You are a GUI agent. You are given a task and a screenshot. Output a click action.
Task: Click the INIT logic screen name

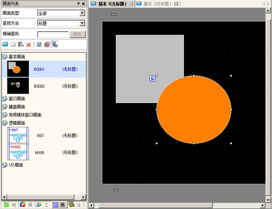40,136
